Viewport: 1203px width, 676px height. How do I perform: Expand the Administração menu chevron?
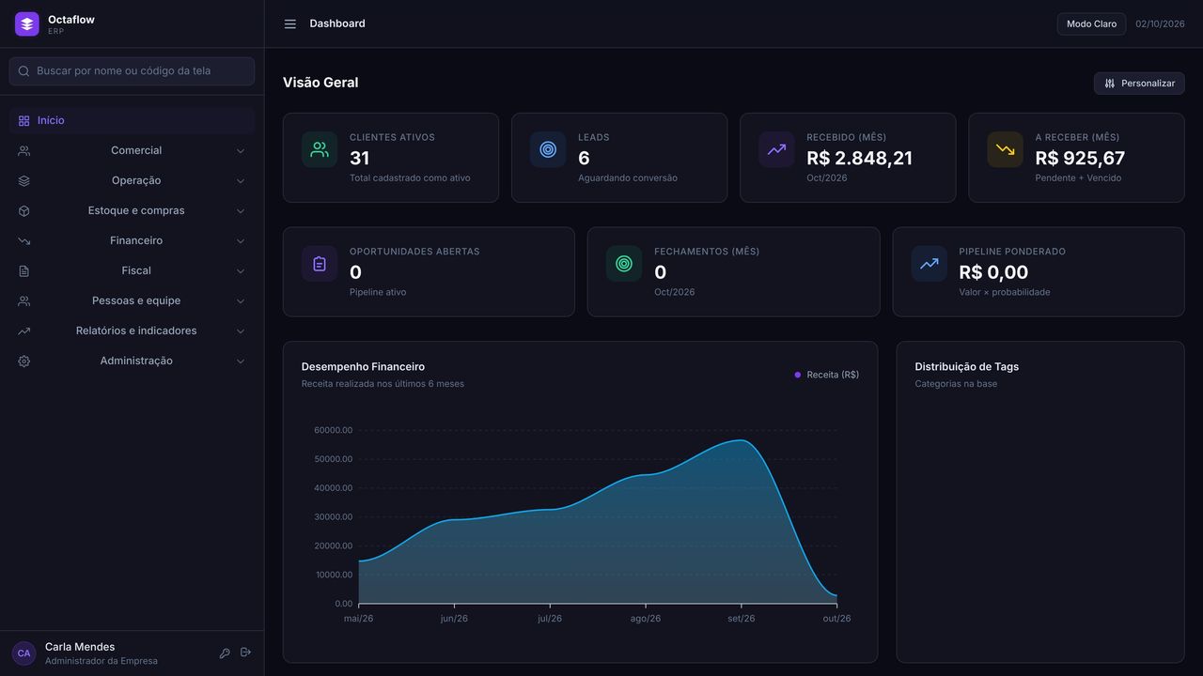pos(241,361)
